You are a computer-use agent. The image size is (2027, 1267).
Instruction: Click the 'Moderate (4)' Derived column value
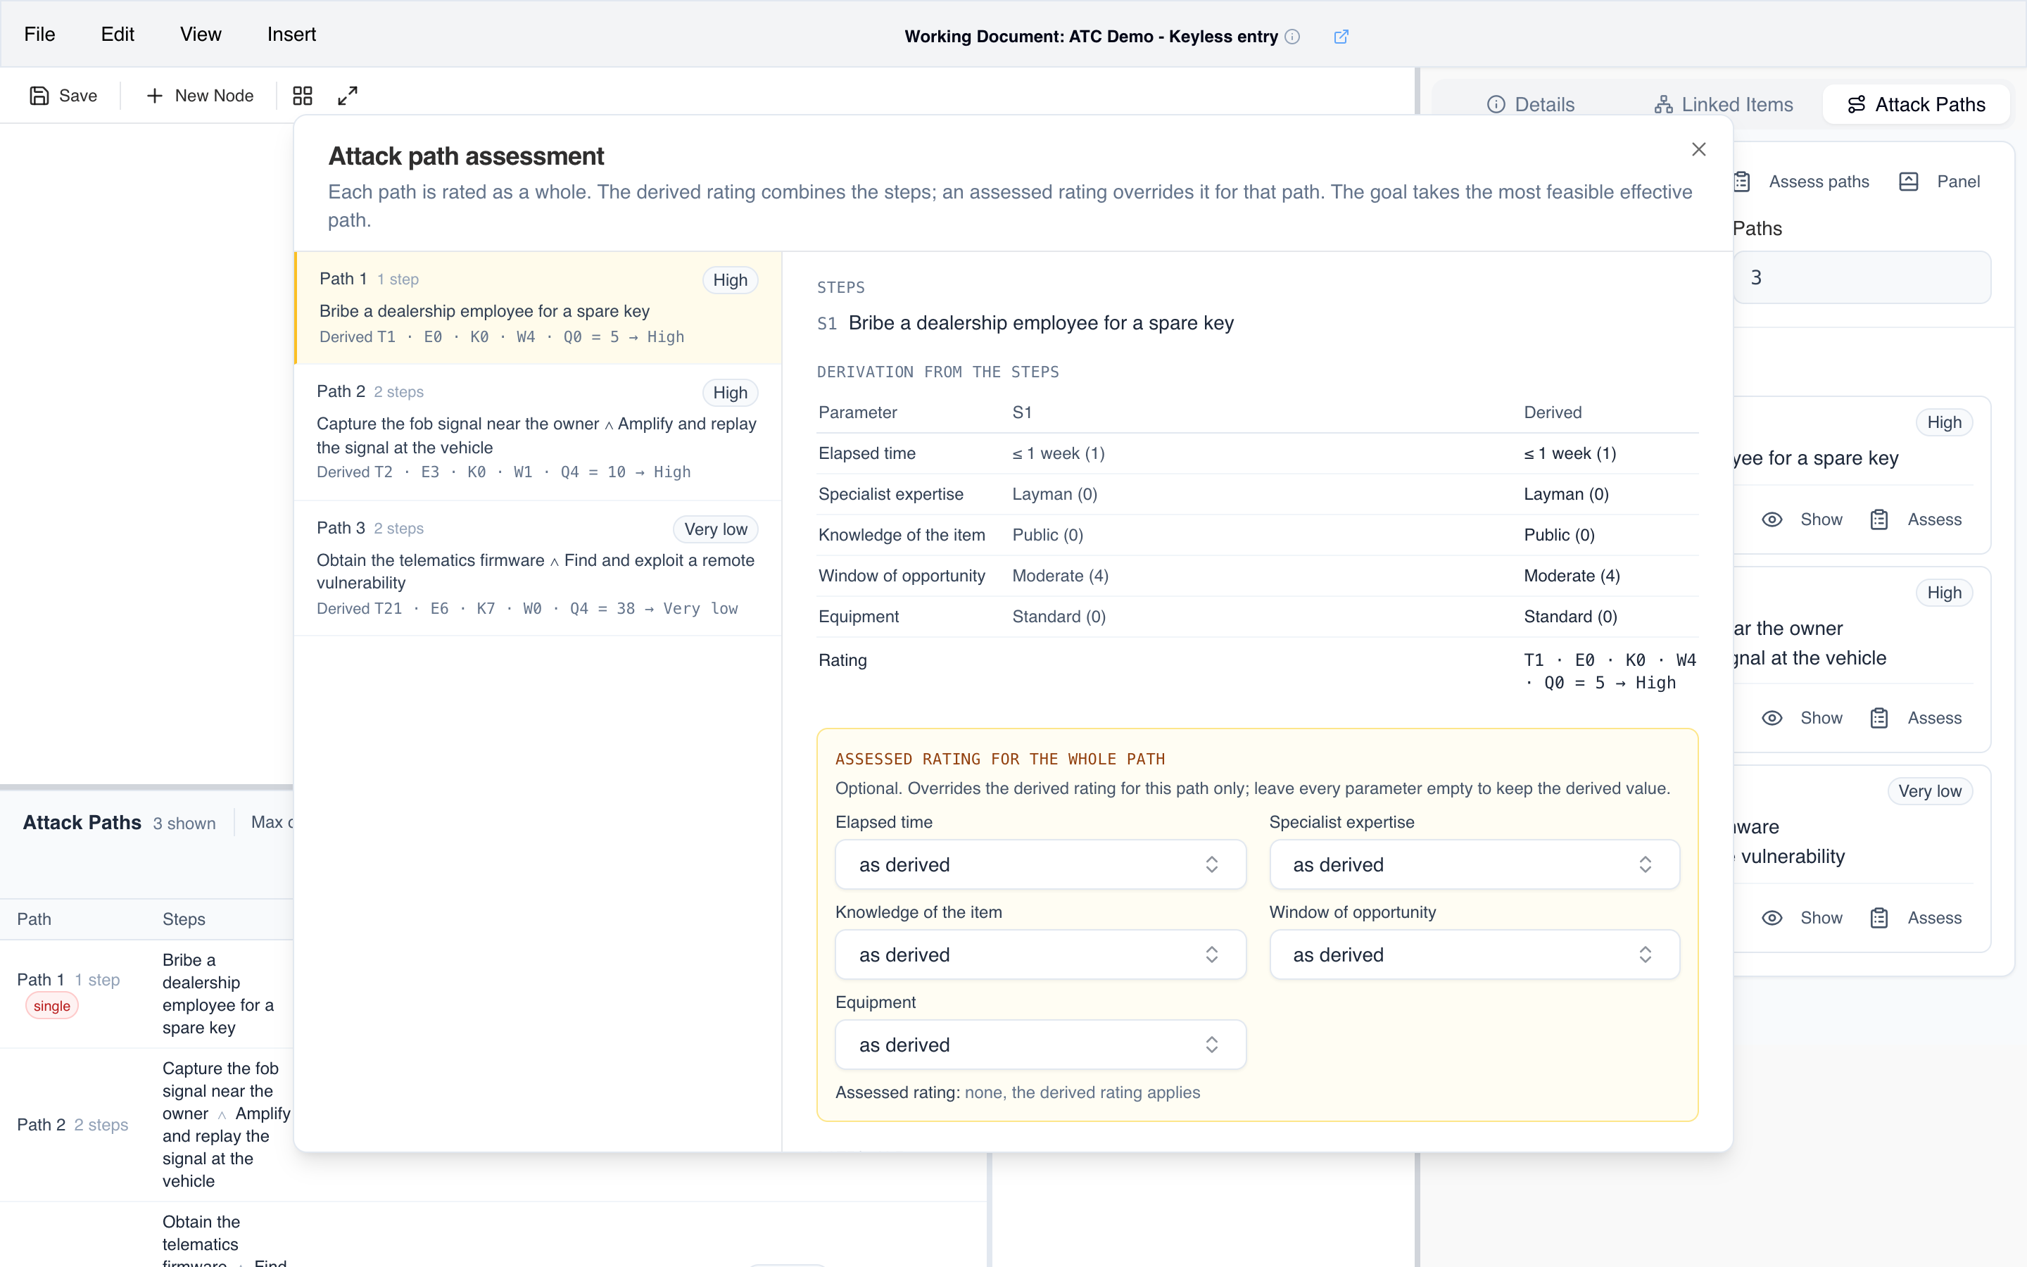1572,576
